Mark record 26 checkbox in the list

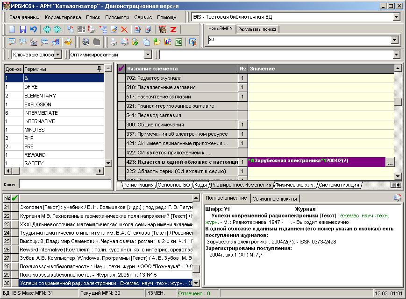click(x=15, y=250)
